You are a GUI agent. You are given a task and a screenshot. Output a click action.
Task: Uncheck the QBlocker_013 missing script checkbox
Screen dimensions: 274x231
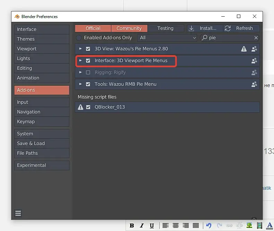tap(88, 107)
